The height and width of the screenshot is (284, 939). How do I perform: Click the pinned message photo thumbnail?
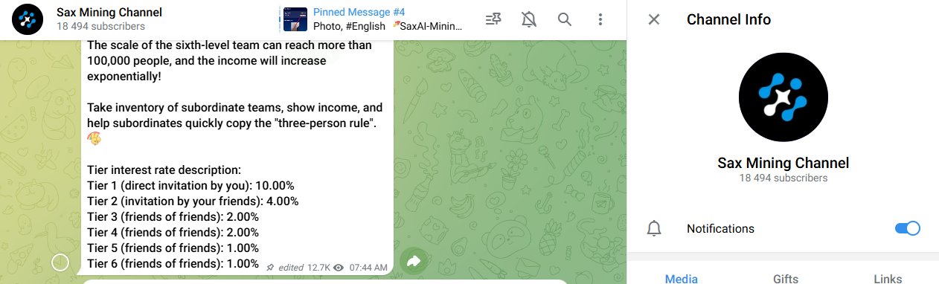(295, 19)
